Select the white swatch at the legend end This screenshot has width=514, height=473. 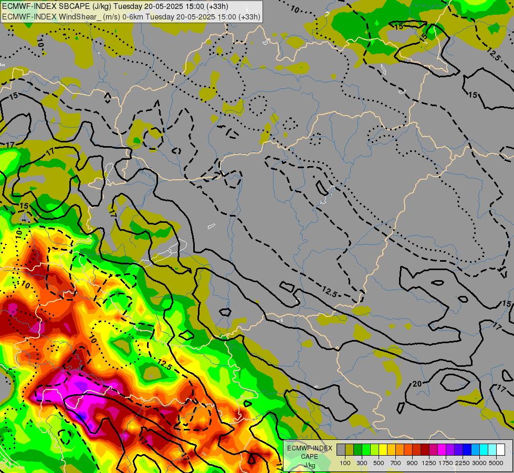pos(501,449)
